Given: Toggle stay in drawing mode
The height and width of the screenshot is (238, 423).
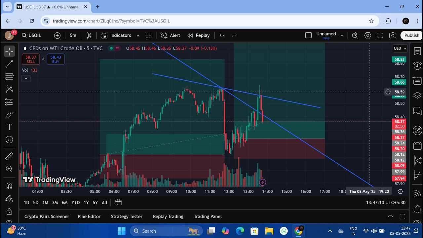Looking at the screenshot, I should [9, 198].
